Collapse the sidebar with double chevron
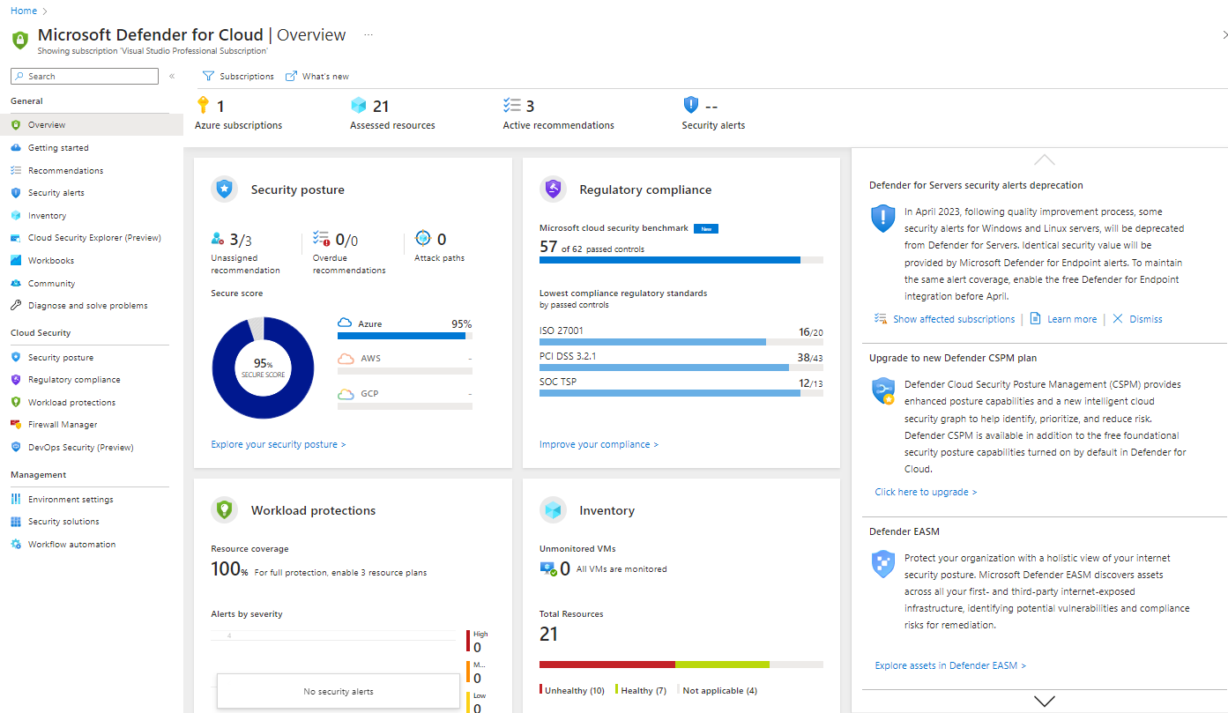 [172, 77]
